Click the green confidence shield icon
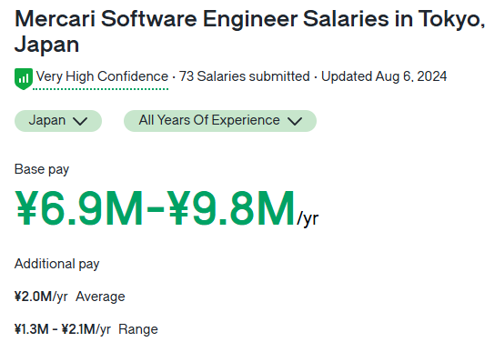The image size is (495, 342). click(x=24, y=79)
